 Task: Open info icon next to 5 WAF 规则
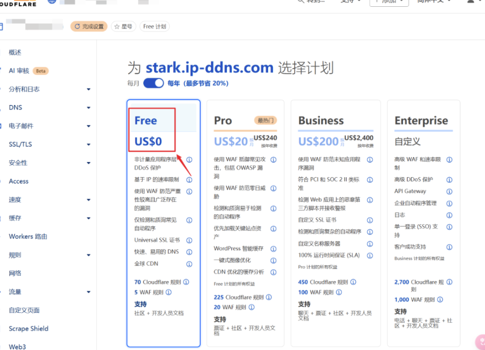click(169, 292)
